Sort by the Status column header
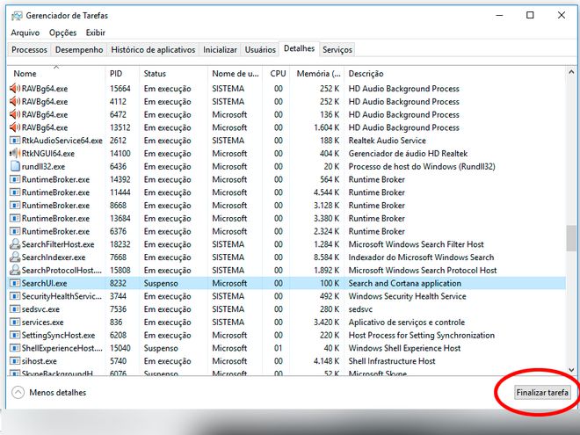The image size is (580, 435). [x=173, y=73]
